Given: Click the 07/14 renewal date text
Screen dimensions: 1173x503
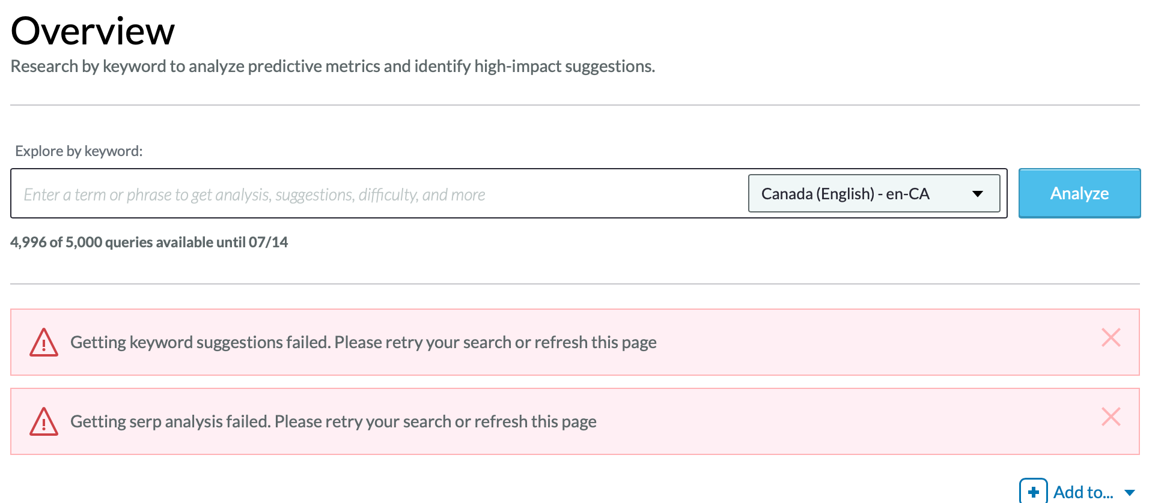Looking at the screenshot, I should click(268, 242).
